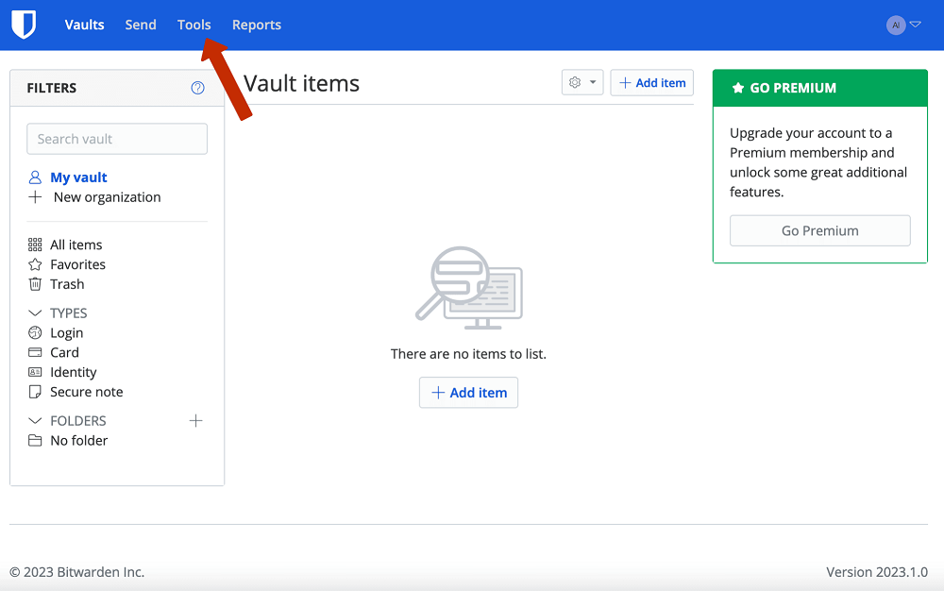Click the Trash bin icon
Image resolution: width=944 pixels, height=591 pixels.
(x=35, y=284)
